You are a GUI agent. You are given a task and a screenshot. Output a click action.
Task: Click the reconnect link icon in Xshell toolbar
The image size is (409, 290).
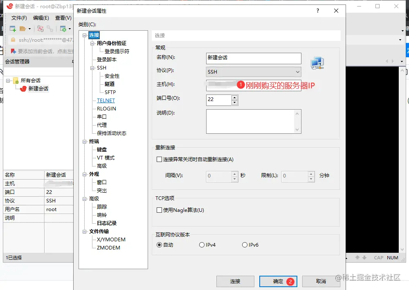click(x=49, y=29)
